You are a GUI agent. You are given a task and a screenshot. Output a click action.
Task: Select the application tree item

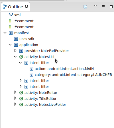tap(29, 45)
